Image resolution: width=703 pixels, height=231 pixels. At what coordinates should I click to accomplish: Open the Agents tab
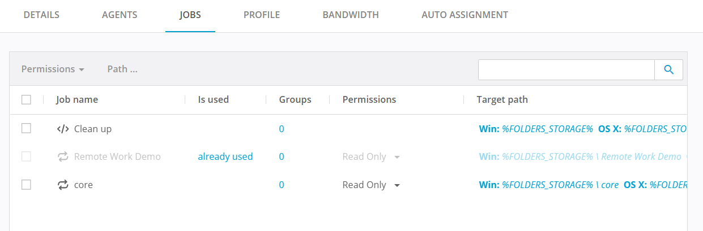[x=120, y=15]
